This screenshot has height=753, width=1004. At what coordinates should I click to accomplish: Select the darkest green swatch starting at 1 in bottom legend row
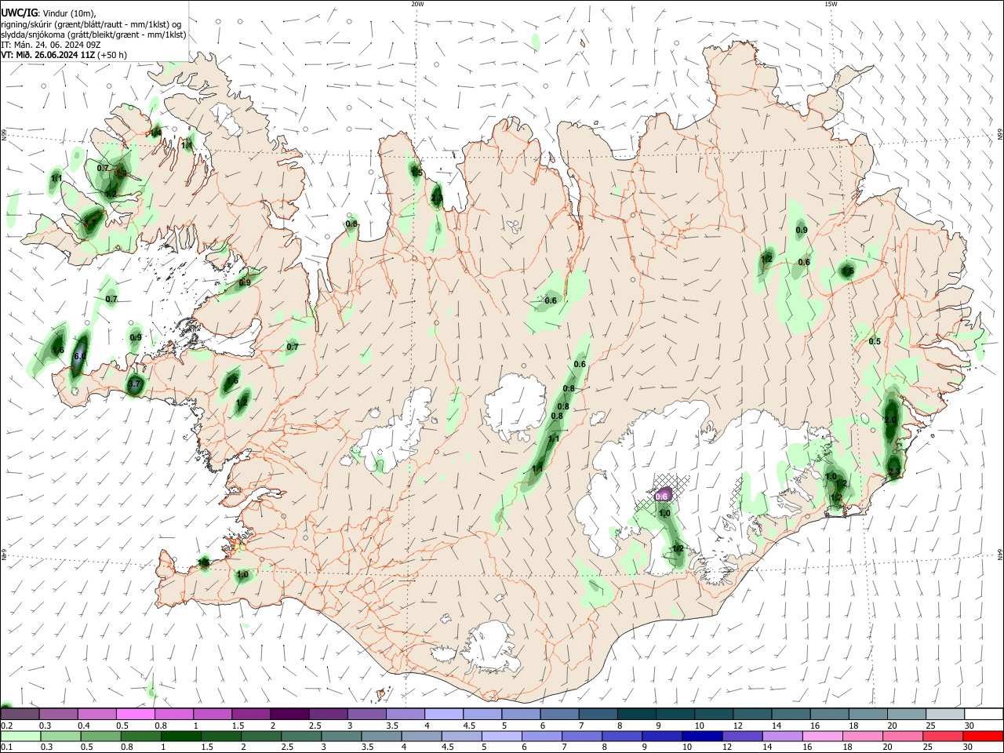pos(181,737)
